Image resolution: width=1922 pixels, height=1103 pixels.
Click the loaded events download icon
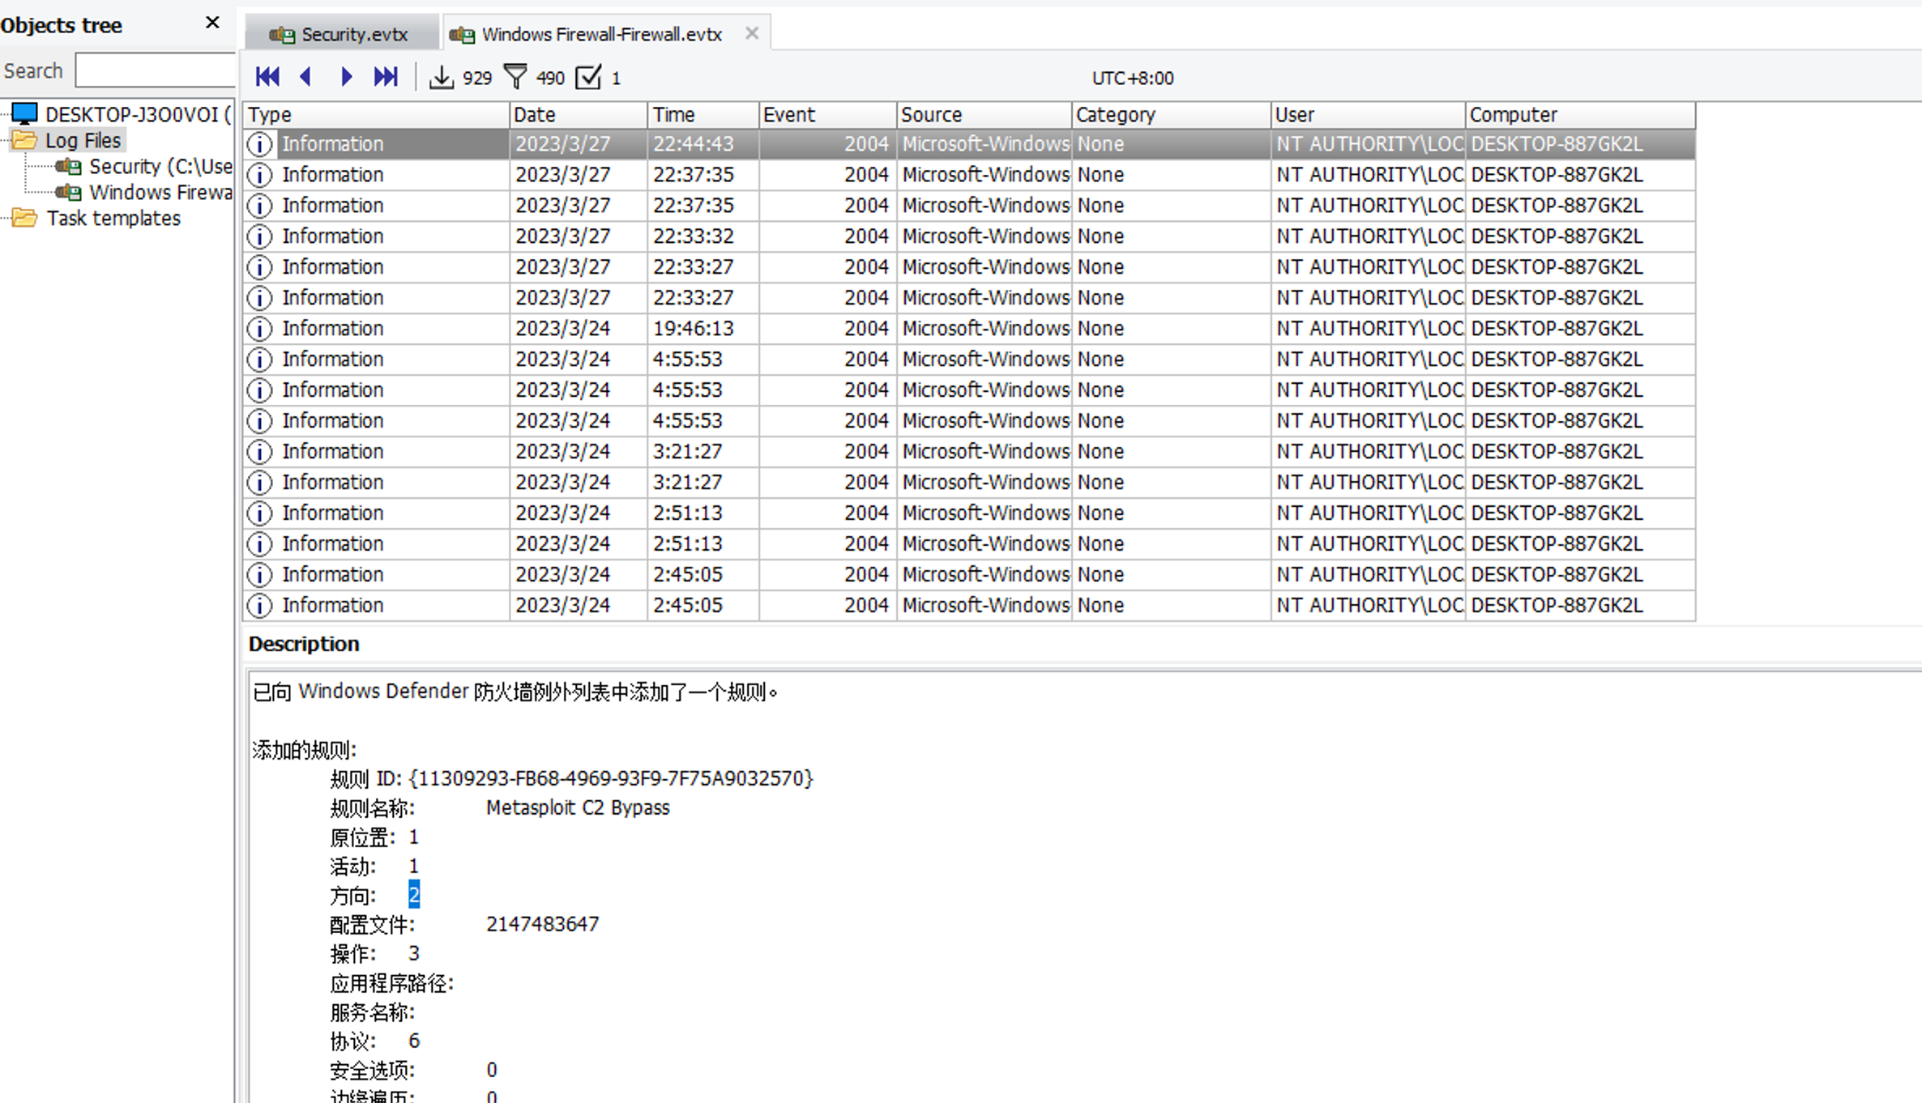coord(441,78)
